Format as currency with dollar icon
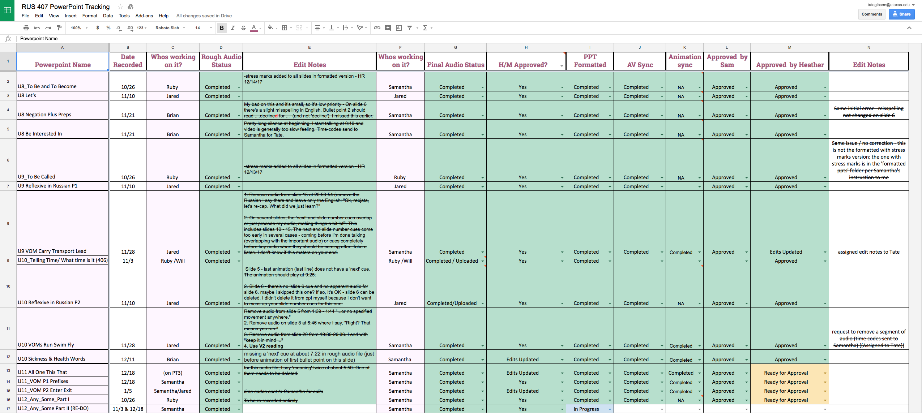Screen dimensions: 922x413 point(98,28)
